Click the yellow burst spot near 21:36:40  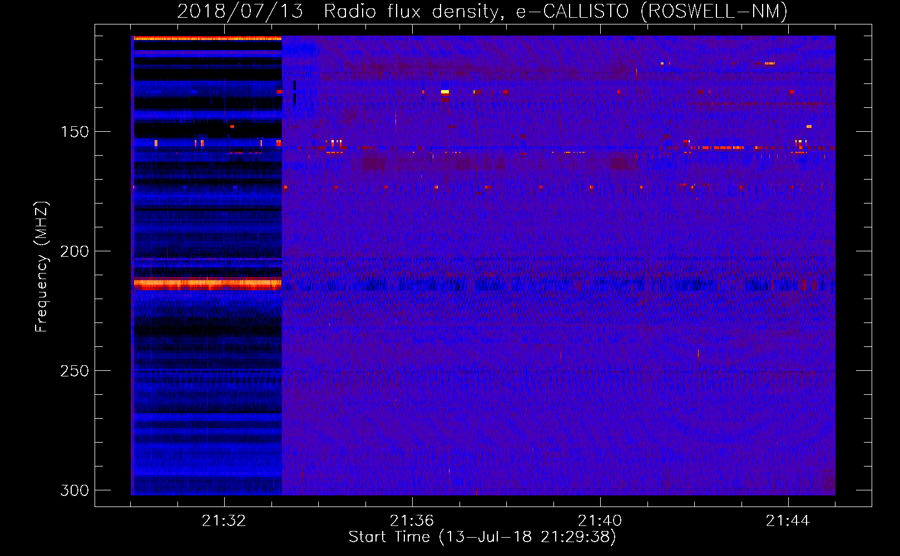tap(445, 92)
